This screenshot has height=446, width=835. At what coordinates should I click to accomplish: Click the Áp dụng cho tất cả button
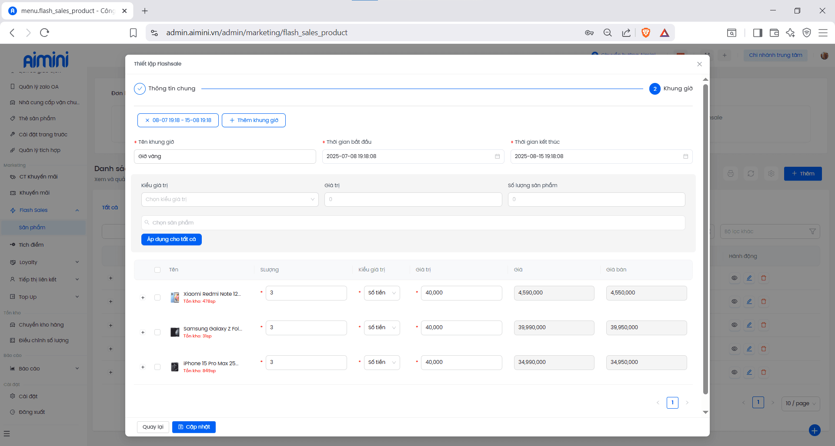pos(171,239)
